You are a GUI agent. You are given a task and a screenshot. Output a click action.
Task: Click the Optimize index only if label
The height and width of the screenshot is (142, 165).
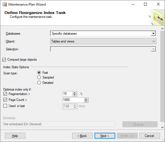pyautogui.click(x=17, y=89)
